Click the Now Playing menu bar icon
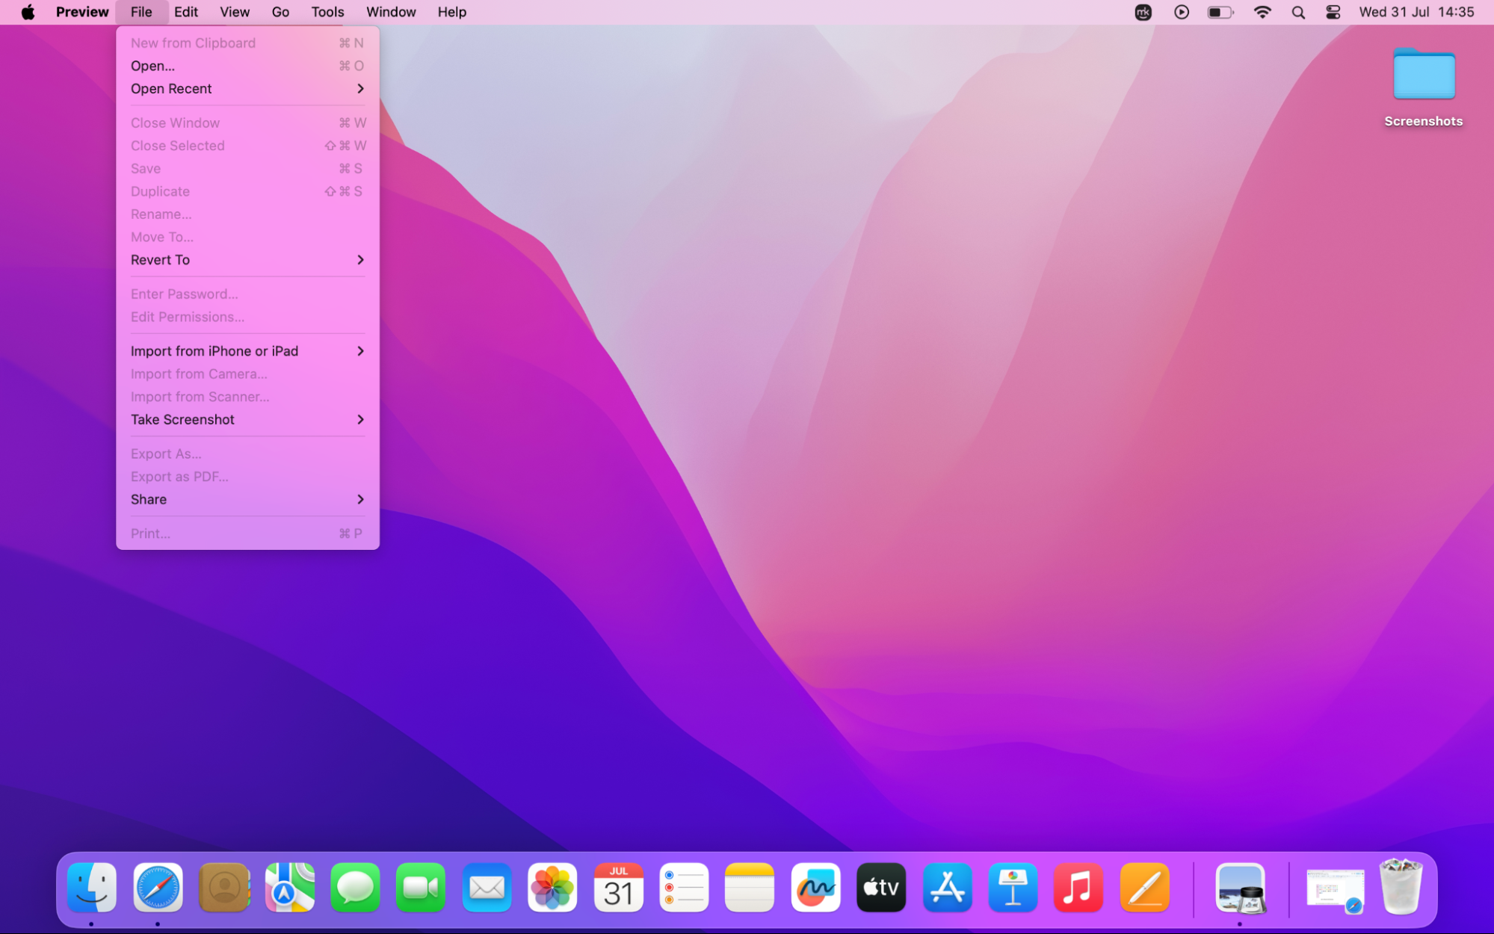Screen dimensions: 1494x934 [x=1182, y=12]
